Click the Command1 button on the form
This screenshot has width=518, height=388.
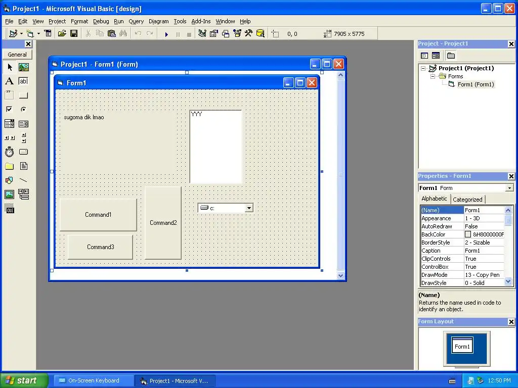point(98,214)
